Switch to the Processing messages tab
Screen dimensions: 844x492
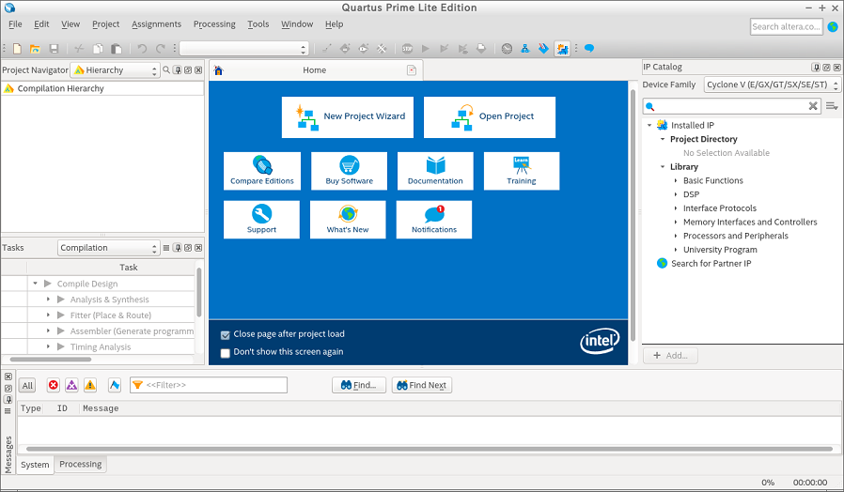click(x=81, y=464)
